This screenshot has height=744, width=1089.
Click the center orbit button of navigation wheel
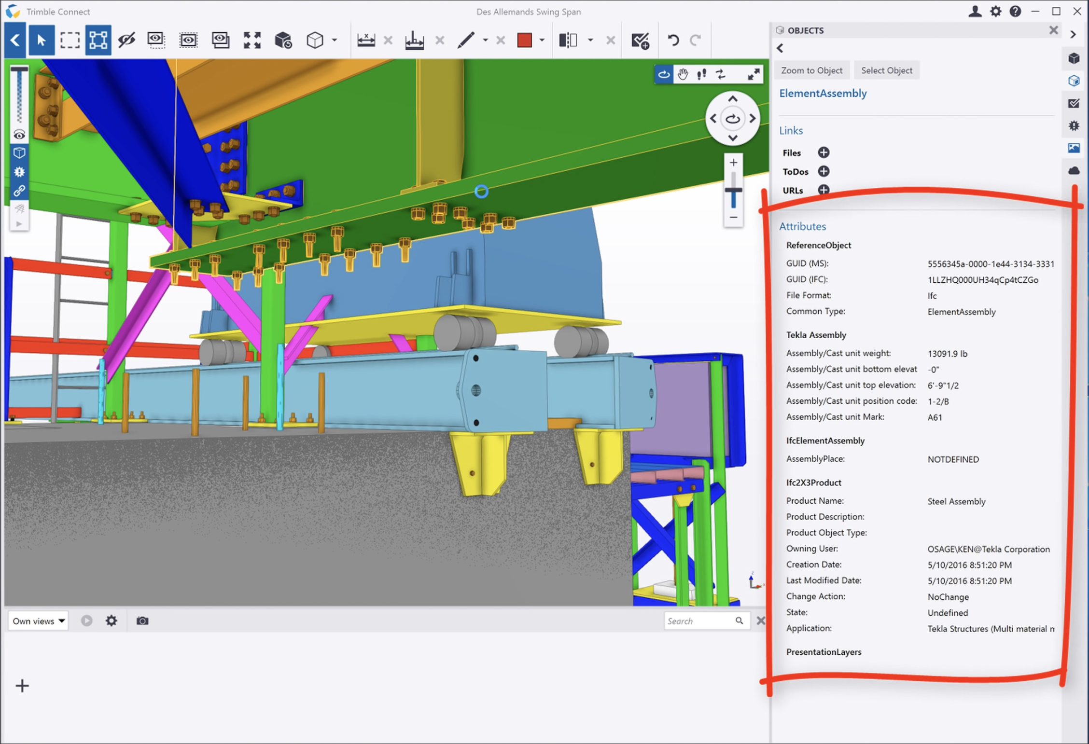click(x=733, y=119)
